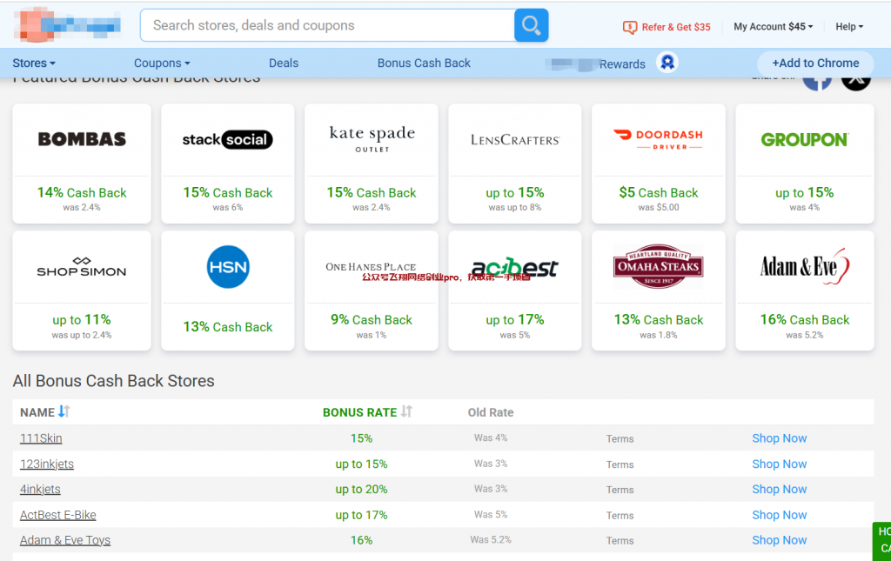The image size is (891, 561).
Task: Expand the Coupons dropdown menu
Action: click(x=162, y=63)
